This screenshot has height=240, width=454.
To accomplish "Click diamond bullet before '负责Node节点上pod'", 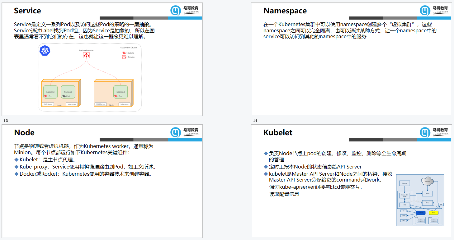I will click(x=266, y=153).
